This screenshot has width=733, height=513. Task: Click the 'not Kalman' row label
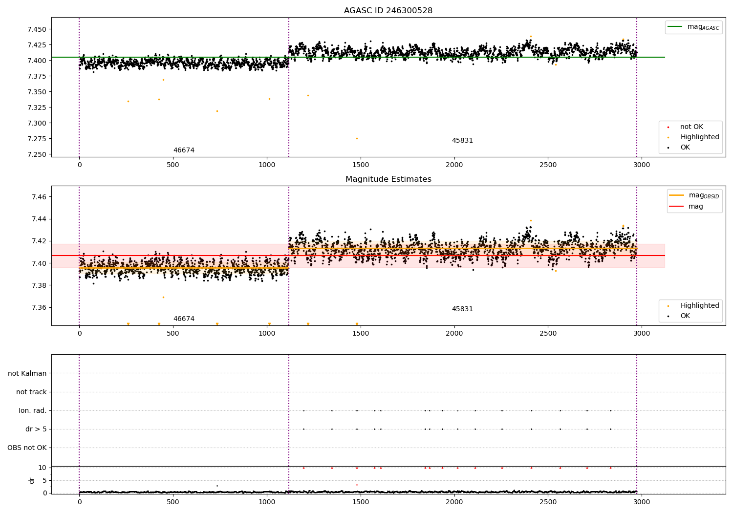pyautogui.click(x=27, y=374)
